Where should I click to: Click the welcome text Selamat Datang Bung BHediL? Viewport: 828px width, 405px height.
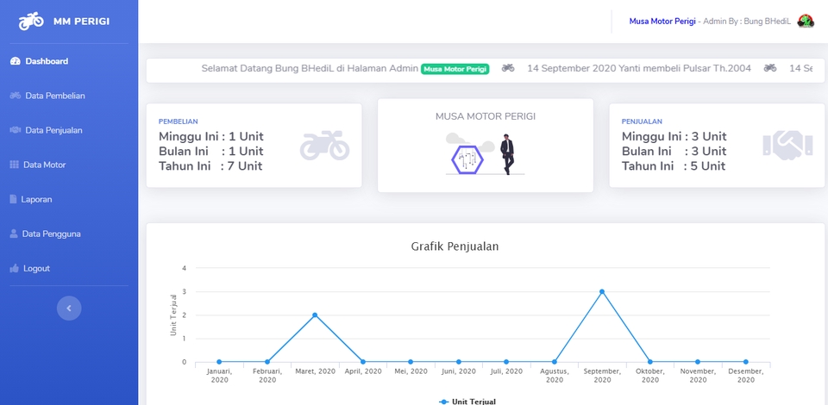click(x=310, y=69)
